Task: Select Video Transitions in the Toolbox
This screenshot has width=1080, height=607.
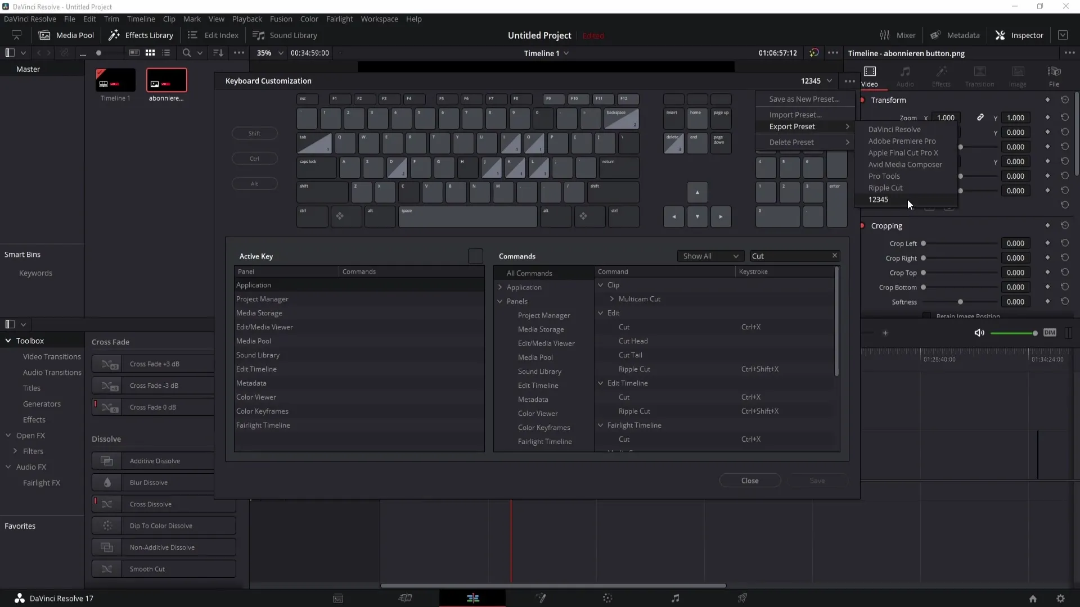Action: [52, 356]
